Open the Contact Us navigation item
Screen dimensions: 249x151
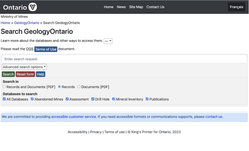click(x=155, y=7)
